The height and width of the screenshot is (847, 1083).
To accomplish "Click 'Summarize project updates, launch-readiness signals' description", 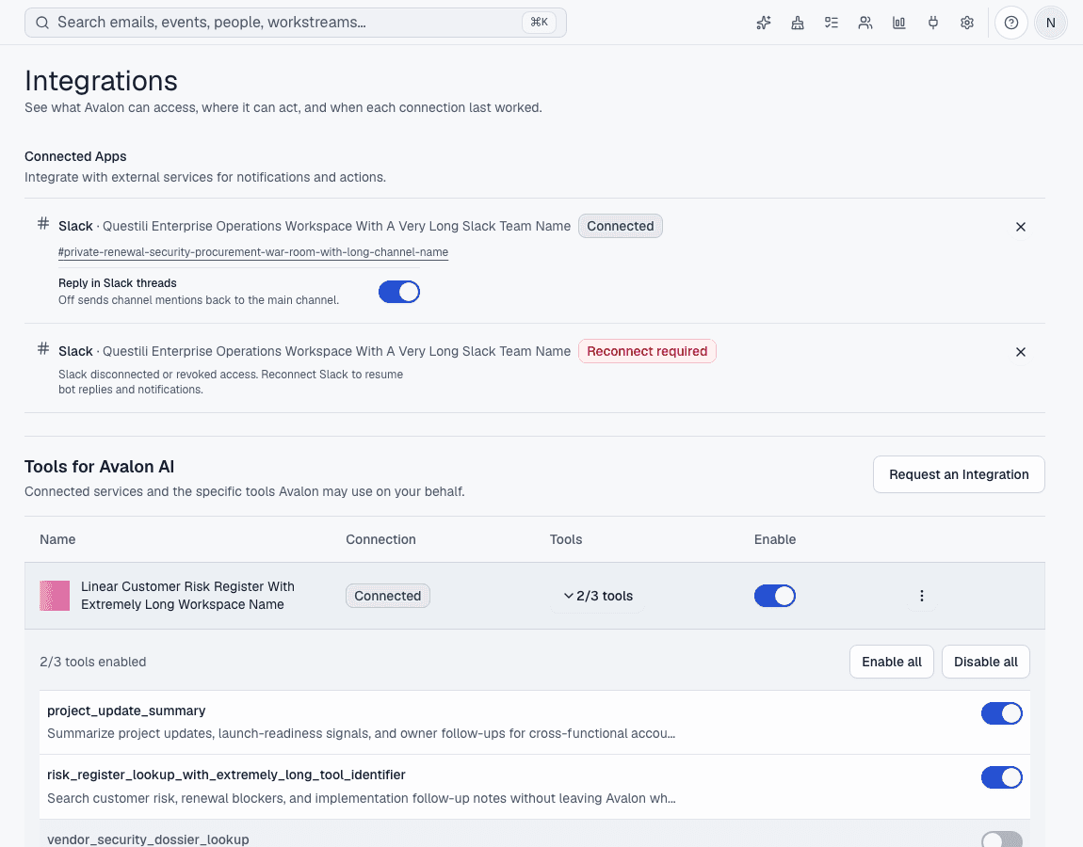I will tap(362, 733).
